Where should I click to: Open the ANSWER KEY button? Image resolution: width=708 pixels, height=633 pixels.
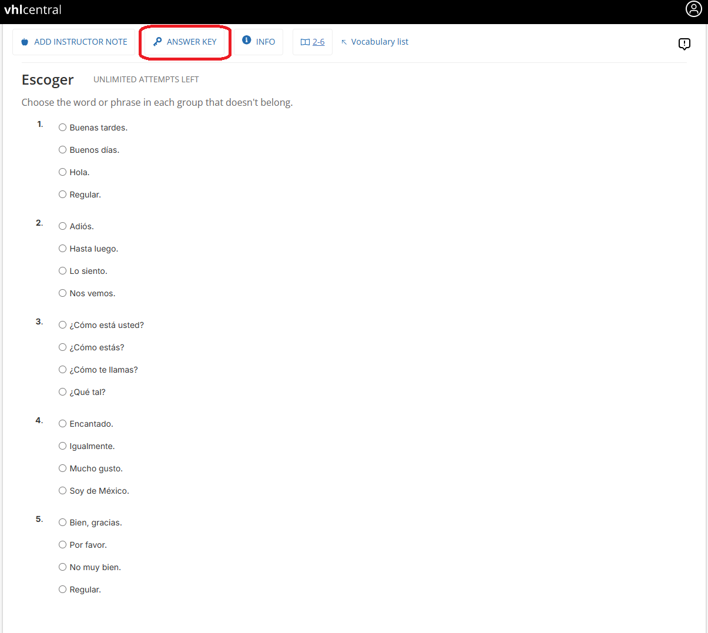point(185,42)
